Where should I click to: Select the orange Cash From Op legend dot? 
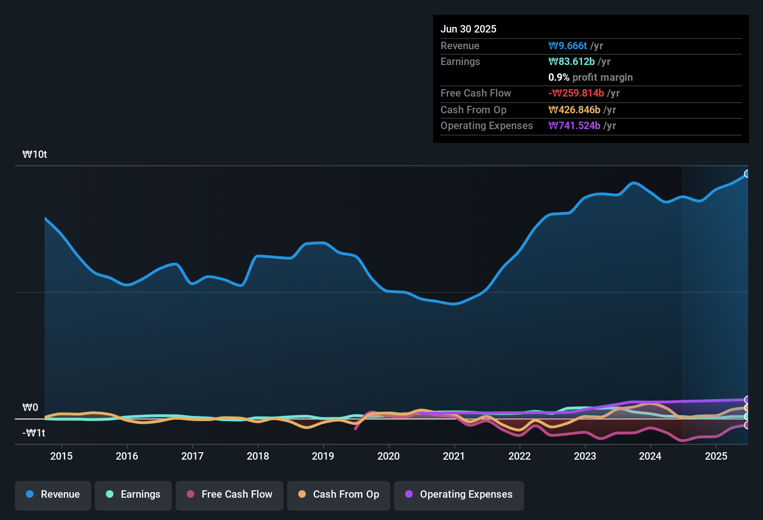[x=302, y=494]
